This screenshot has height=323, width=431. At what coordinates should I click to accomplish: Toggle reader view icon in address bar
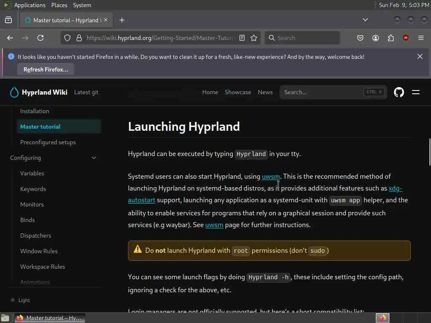coord(242,38)
